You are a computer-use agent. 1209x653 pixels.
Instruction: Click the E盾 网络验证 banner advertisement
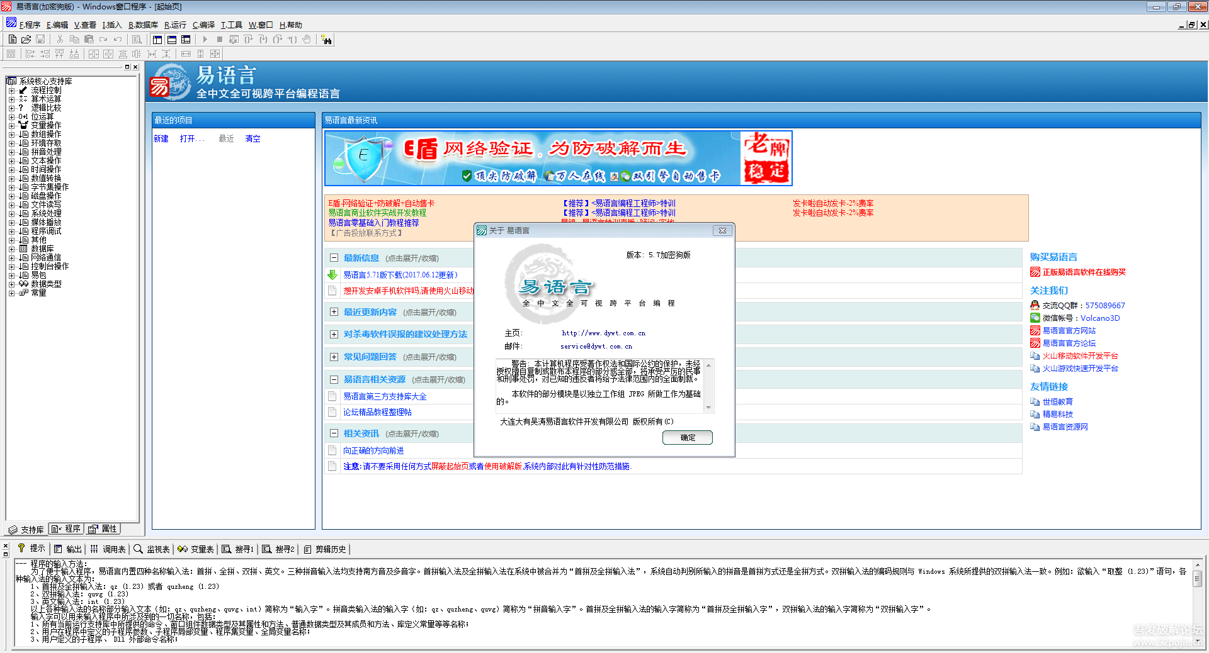click(558, 158)
